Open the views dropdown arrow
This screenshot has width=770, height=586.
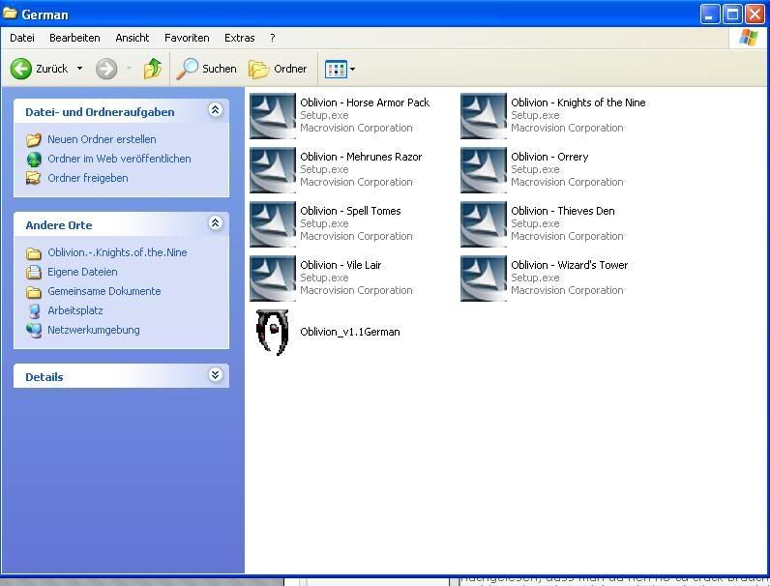[x=352, y=70]
